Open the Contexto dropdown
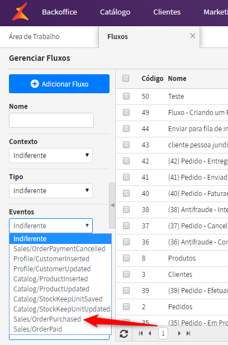228x345 pixels. click(x=51, y=156)
